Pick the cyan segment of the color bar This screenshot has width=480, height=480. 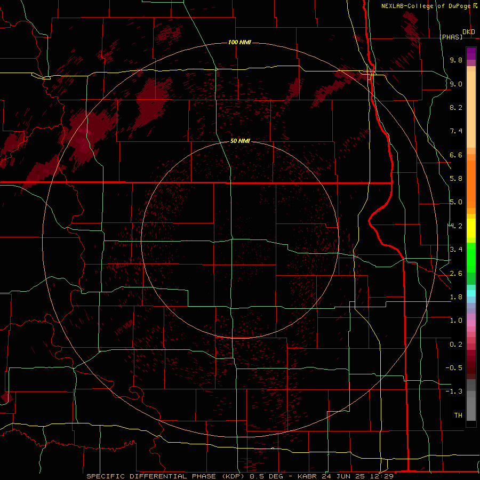(x=471, y=293)
